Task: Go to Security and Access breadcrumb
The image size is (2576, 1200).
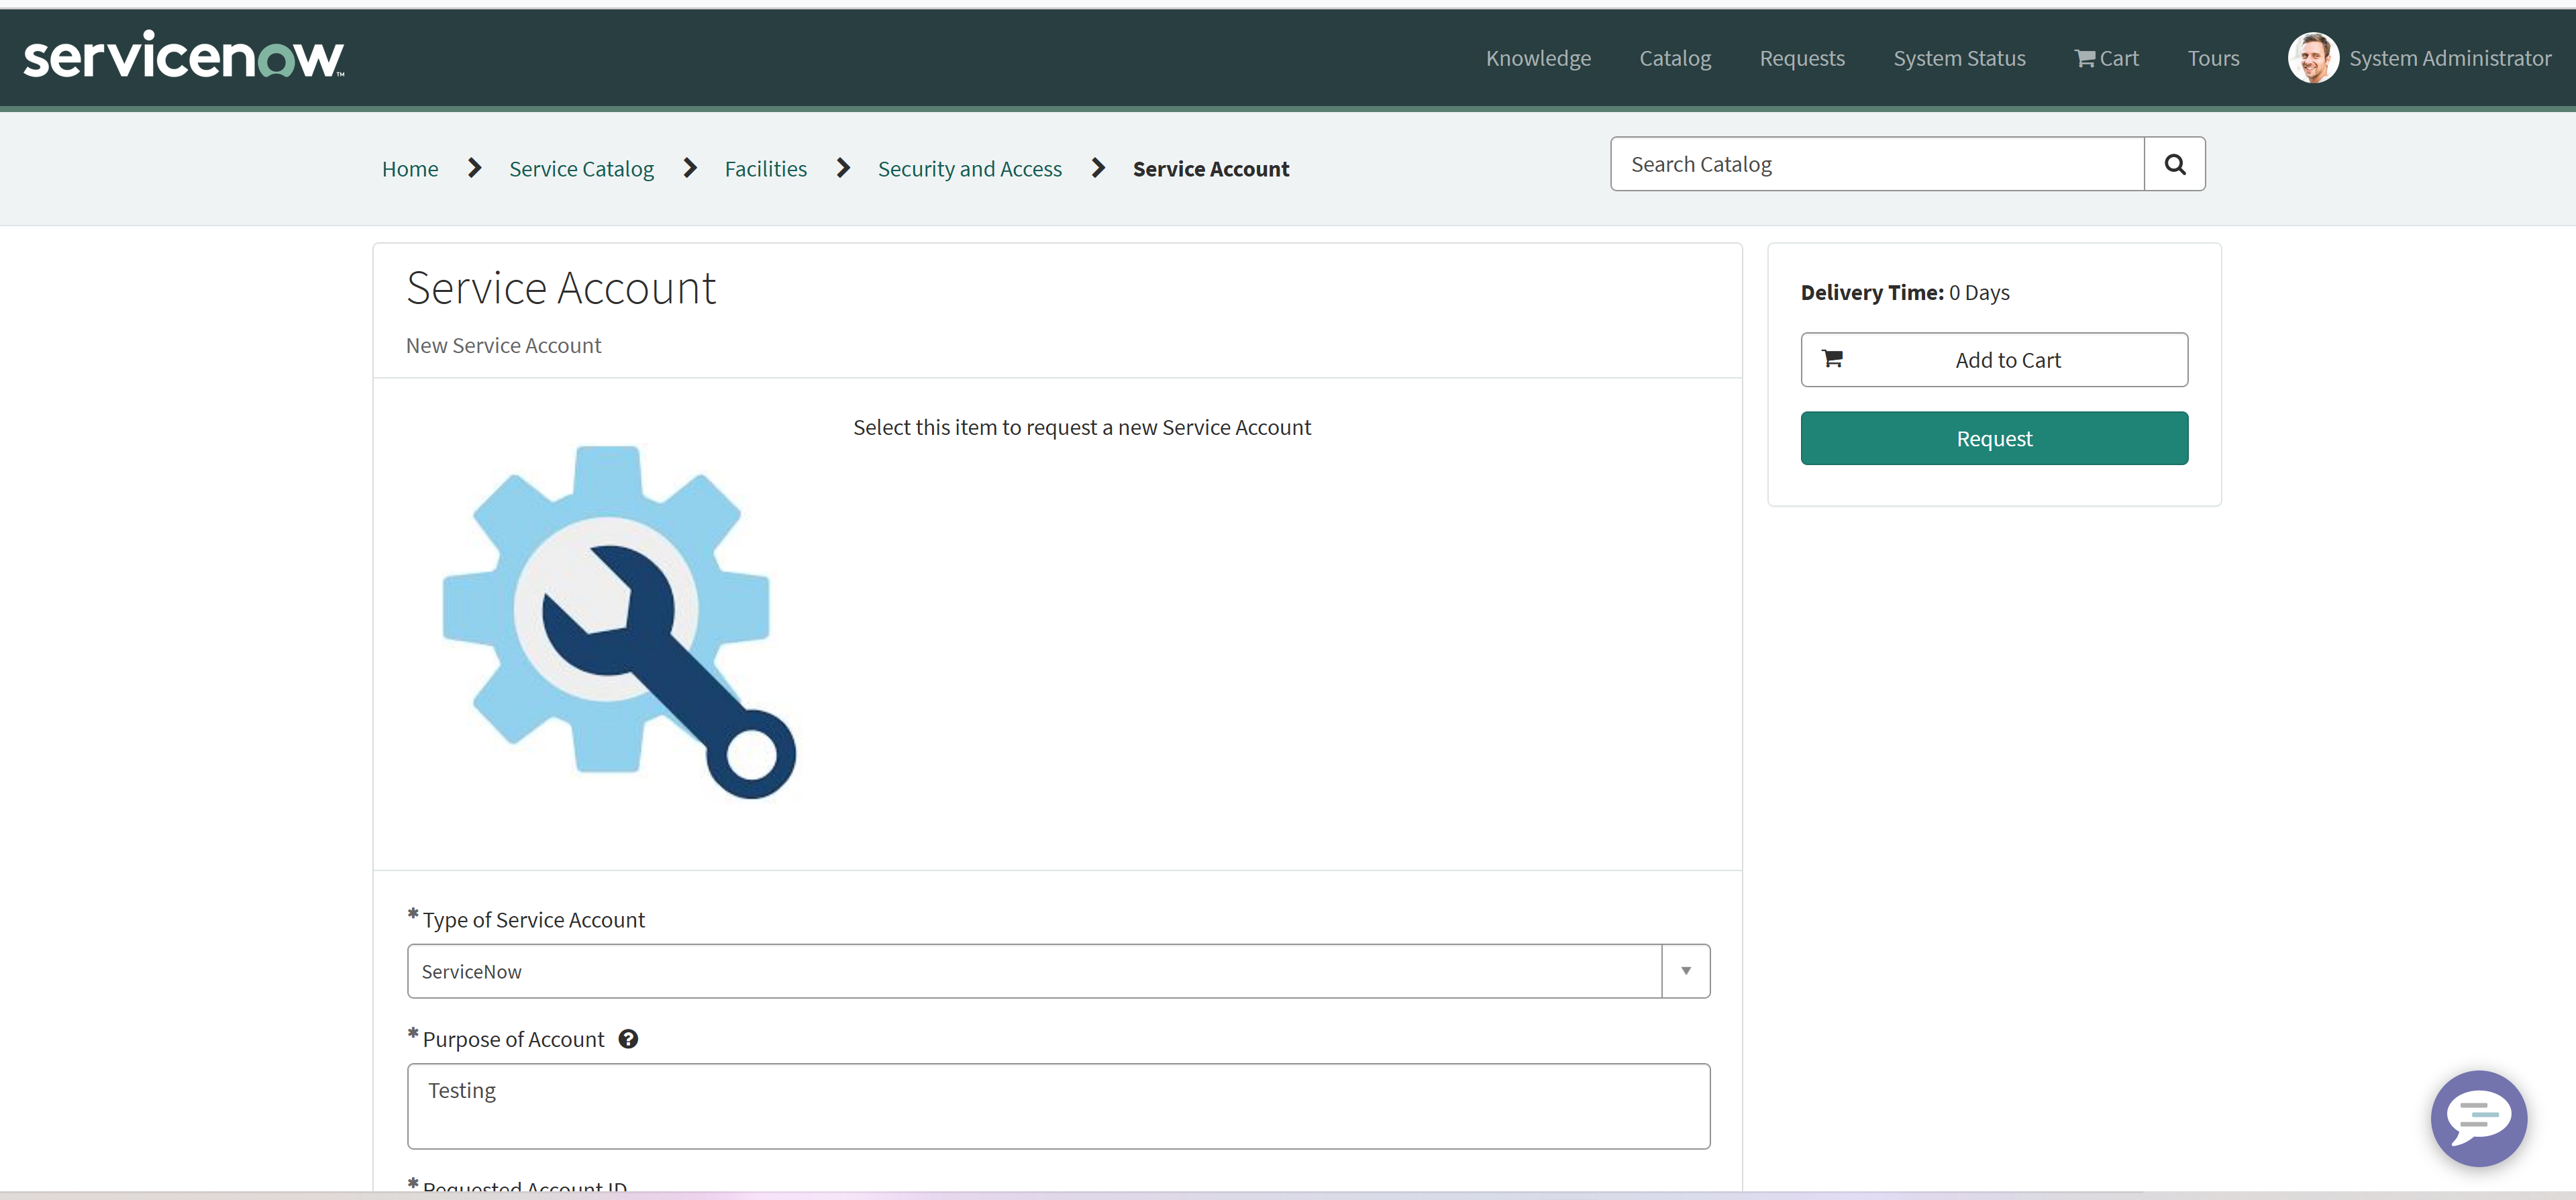Action: (x=969, y=168)
